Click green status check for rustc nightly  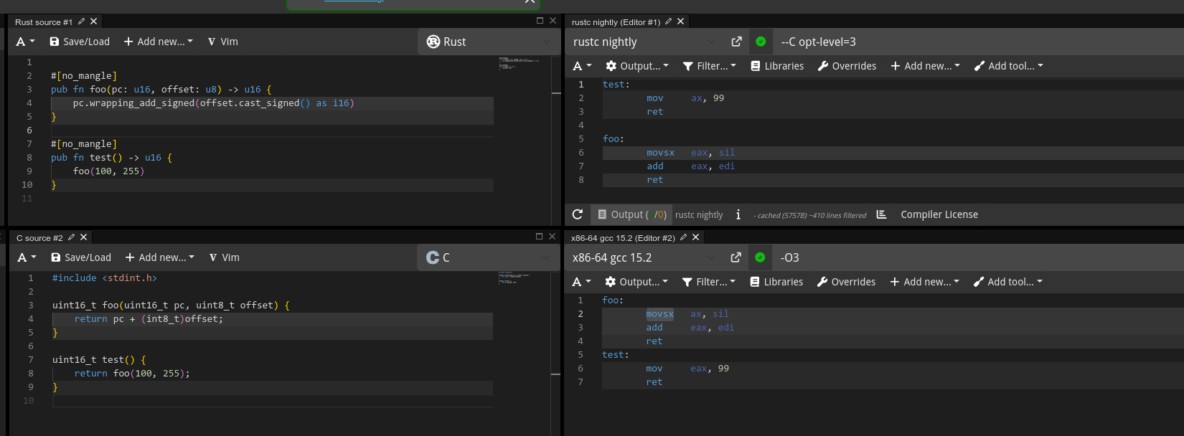pyautogui.click(x=761, y=42)
